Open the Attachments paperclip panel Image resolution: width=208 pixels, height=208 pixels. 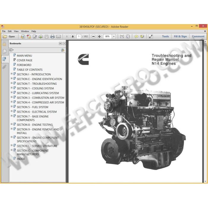(x=4, y=67)
